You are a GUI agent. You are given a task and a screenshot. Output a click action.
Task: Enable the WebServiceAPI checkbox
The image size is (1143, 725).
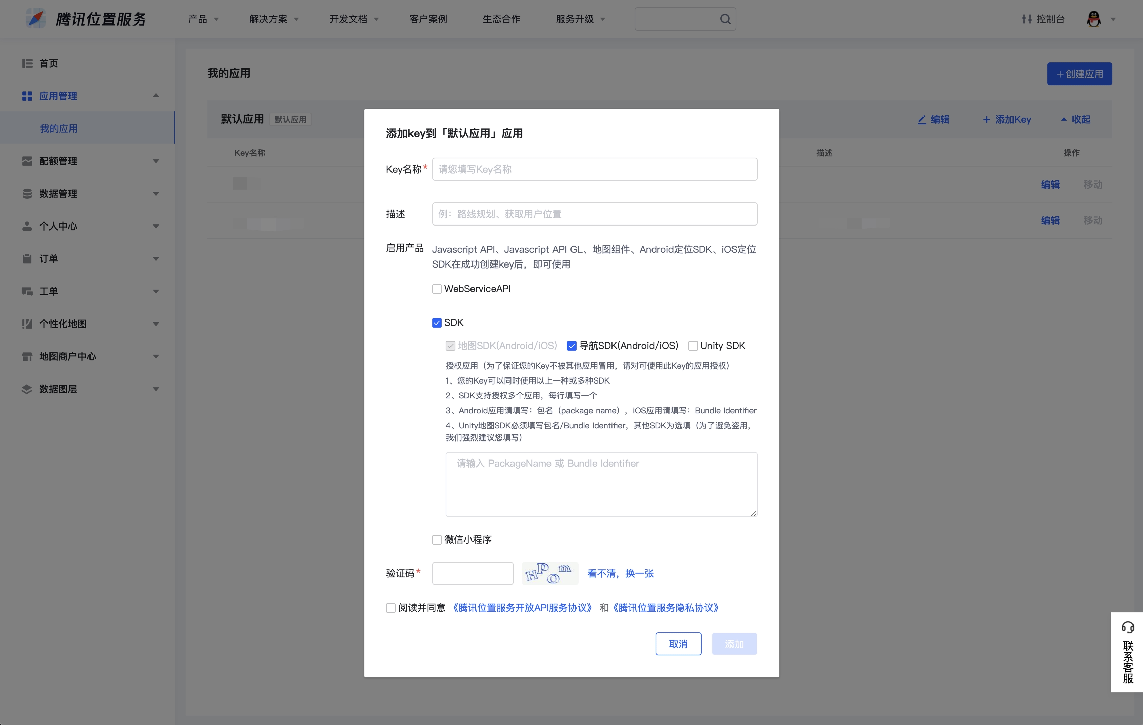coord(437,289)
